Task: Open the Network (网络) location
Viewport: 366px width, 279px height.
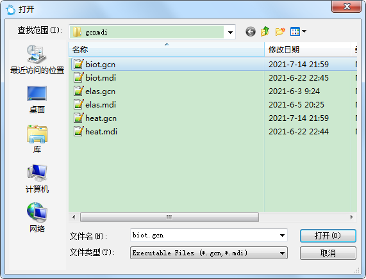Action: 37,218
